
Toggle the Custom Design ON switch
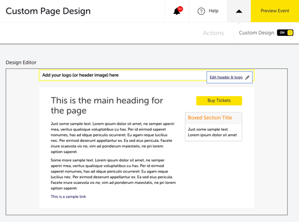point(285,33)
